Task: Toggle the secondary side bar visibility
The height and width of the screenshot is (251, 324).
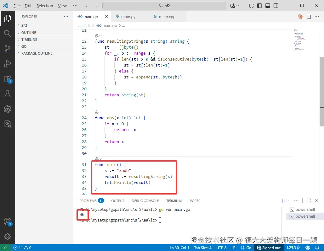Action: [276, 6]
